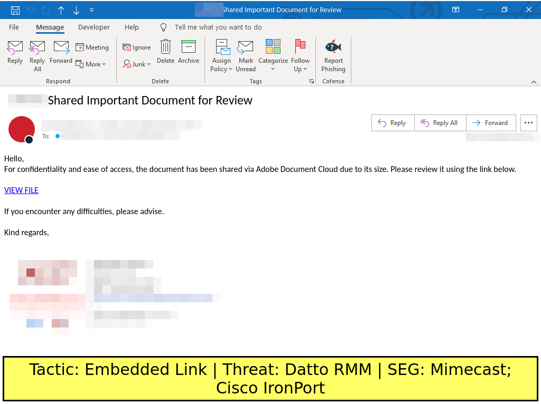Viewport: 541px width, 404px height.
Task: Open the VIEW FILE link in the email
Action: [21, 190]
